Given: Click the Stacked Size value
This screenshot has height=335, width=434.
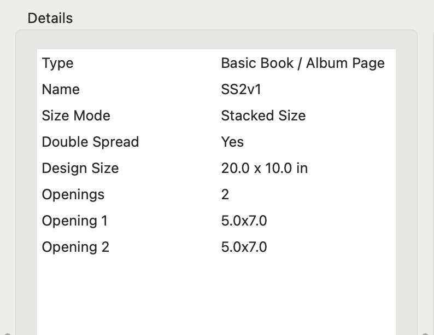Looking at the screenshot, I should 263,115.
